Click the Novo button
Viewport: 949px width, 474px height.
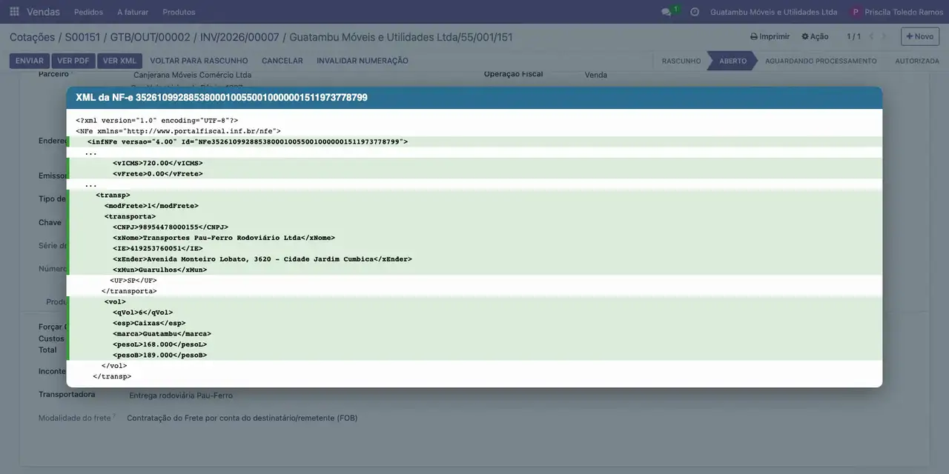click(919, 36)
